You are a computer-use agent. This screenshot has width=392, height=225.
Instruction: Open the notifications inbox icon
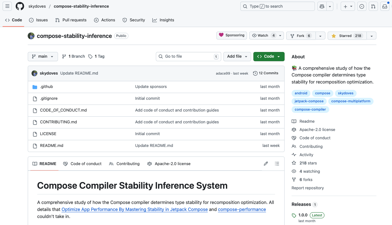pos(385,6)
